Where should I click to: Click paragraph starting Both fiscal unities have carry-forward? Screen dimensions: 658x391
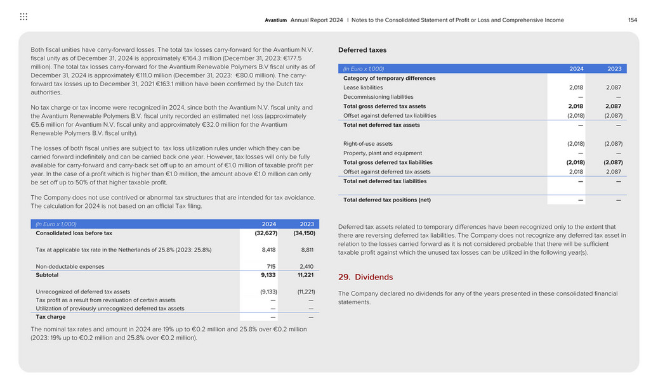pos(173,71)
